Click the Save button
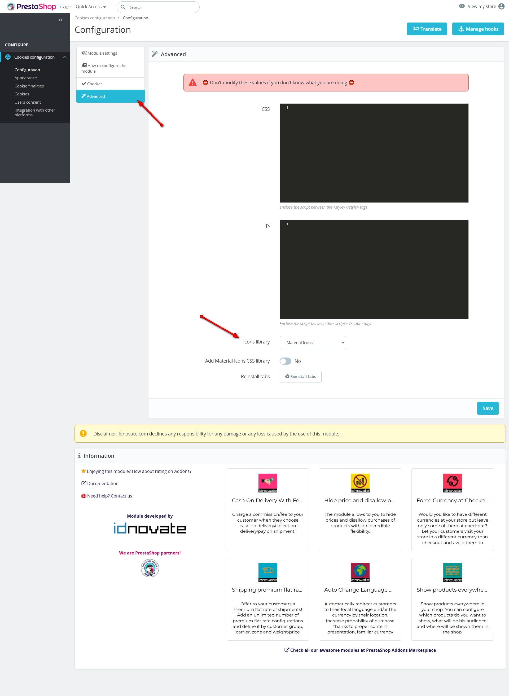 click(488, 408)
